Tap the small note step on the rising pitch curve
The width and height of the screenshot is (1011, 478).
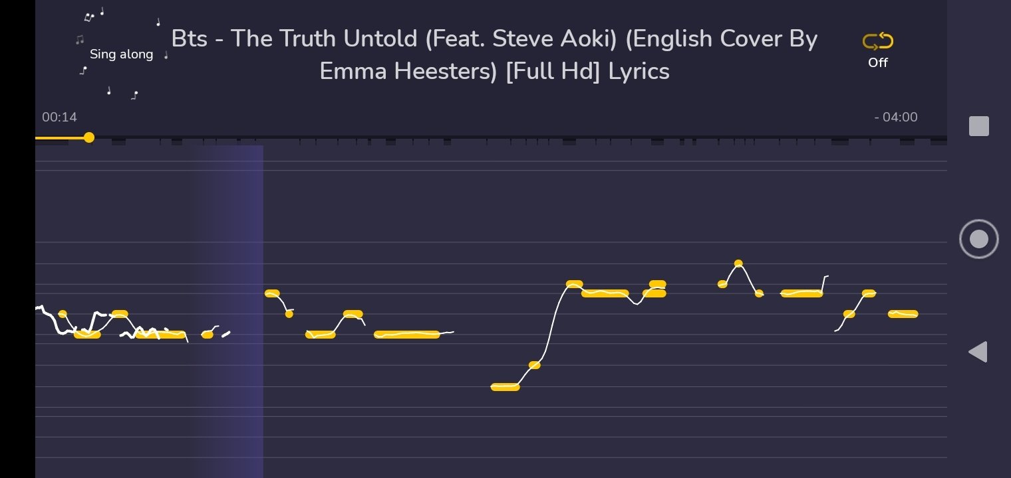coord(534,365)
